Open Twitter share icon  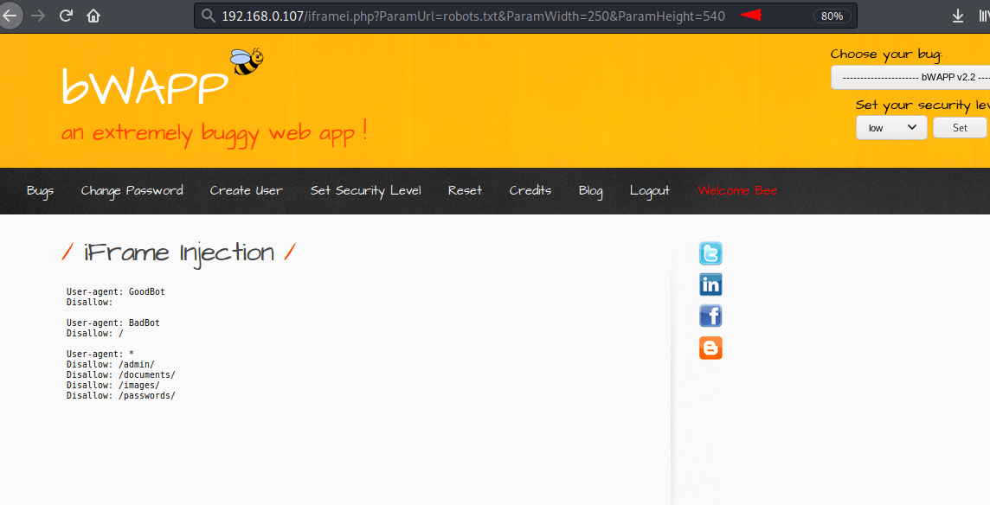pos(710,253)
